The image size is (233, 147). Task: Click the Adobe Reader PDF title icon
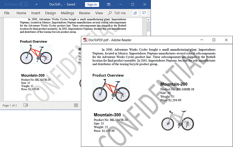pyautogui.click(x=85, y=40)
